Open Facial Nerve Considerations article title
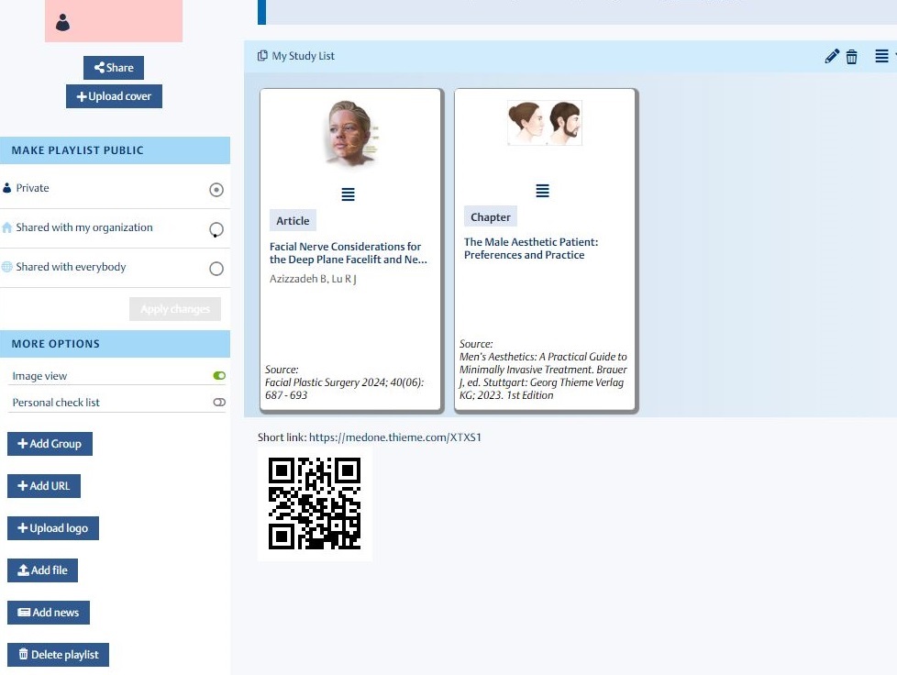 click(x=347, y=253)
